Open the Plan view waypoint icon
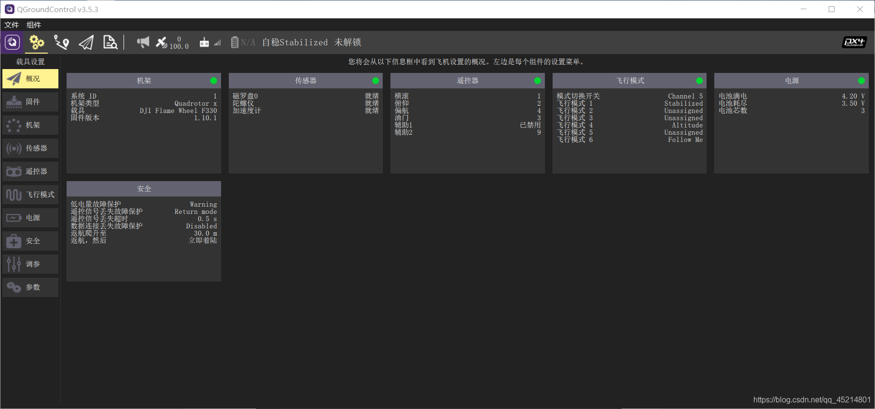This screenshot has width=875, height=409. tap(61, 42)
